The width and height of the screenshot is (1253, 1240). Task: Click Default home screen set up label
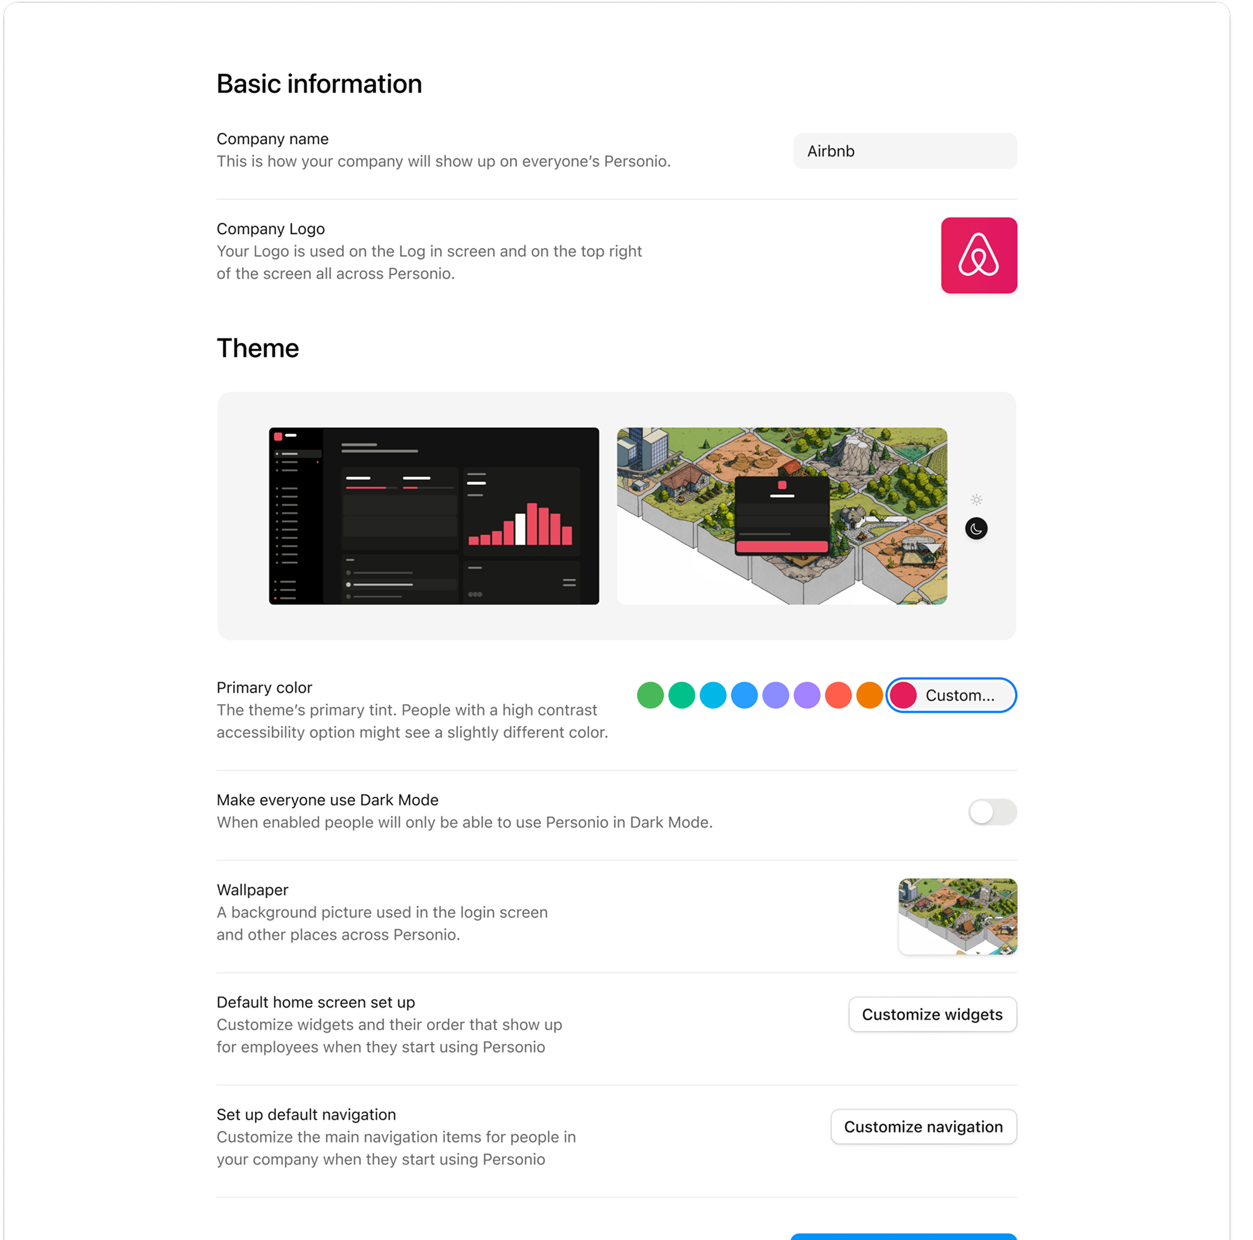[315, 1002]
